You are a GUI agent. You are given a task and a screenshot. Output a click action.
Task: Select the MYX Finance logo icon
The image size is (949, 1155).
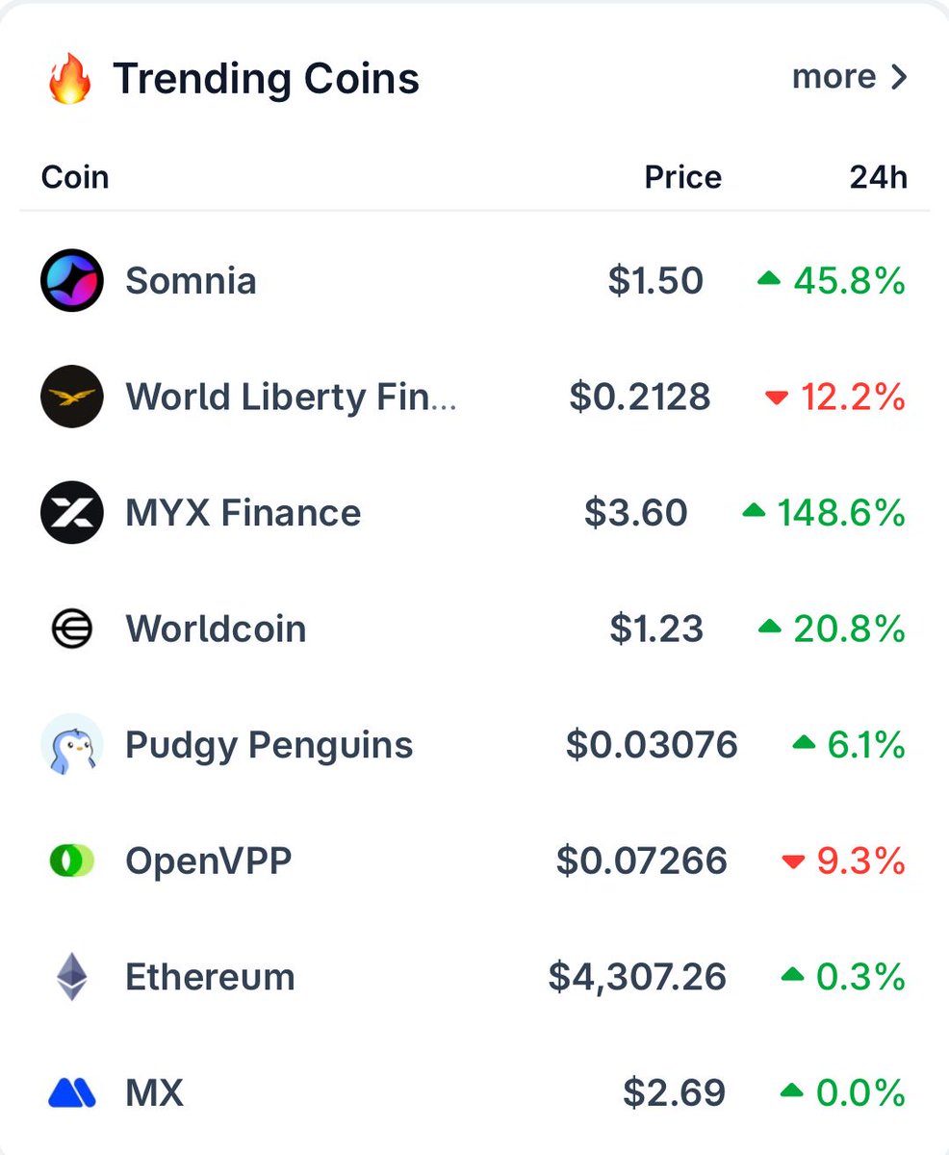[71, 513]
